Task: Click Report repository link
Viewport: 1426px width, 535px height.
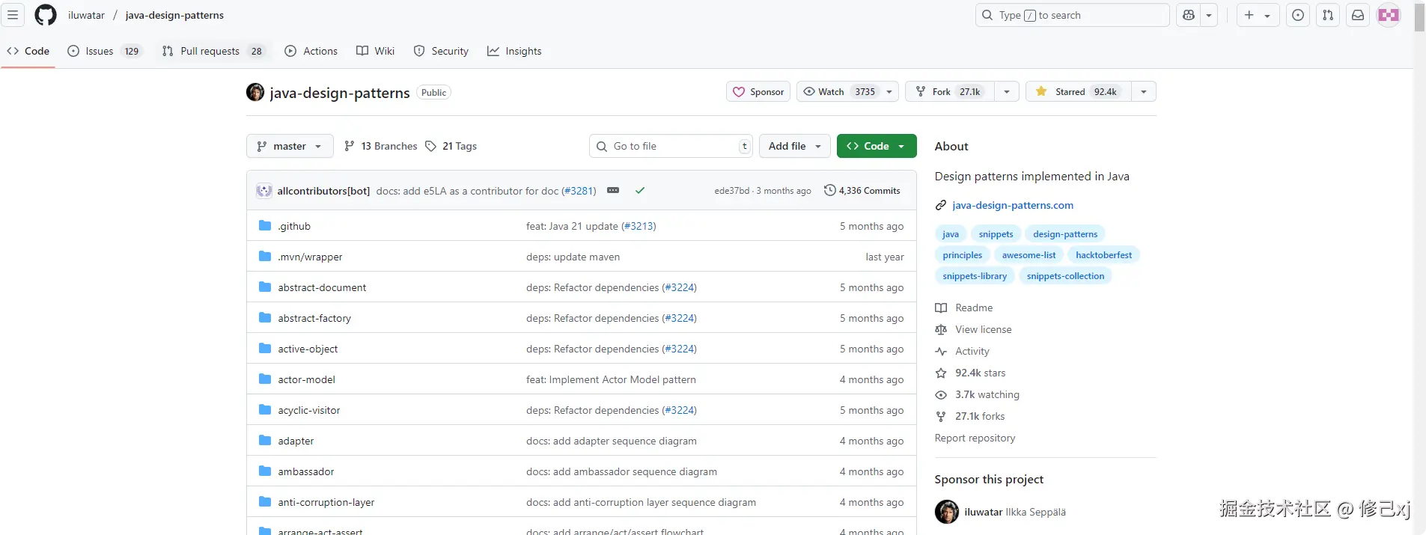Action: [975, 438]
